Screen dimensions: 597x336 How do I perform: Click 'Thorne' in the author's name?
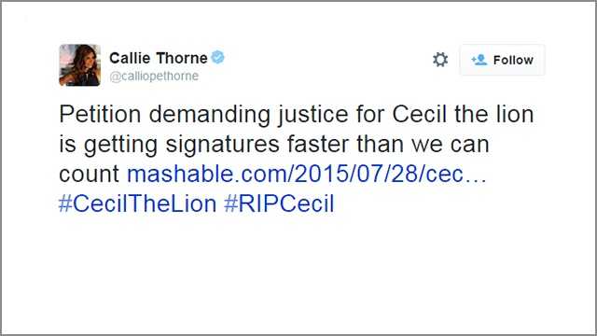pyautogui.click(x=182, y=58)
